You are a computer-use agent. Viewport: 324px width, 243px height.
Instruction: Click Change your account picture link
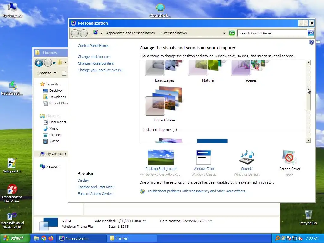point(100,70)
